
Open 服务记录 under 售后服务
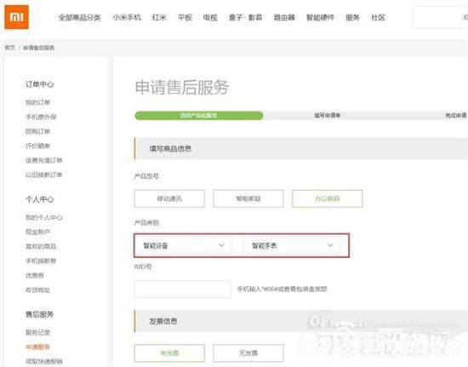coord(37,332)
